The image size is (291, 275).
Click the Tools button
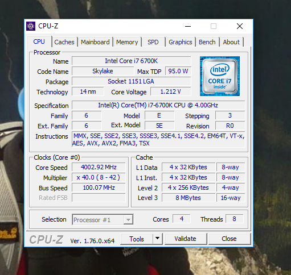point(137,239)
